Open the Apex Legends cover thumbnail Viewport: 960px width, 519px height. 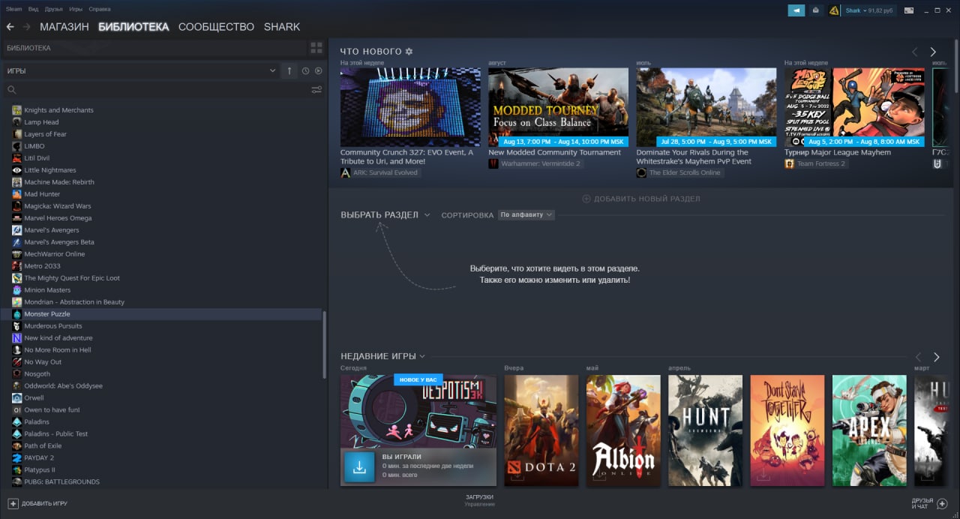click(x=869, y=430)
